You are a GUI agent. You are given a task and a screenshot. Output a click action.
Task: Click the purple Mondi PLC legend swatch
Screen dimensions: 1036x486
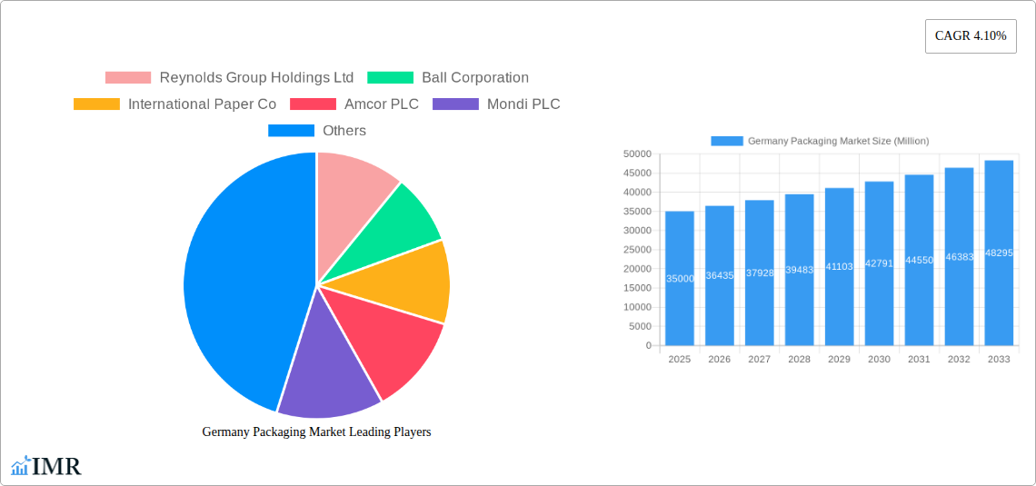point(455,104)
